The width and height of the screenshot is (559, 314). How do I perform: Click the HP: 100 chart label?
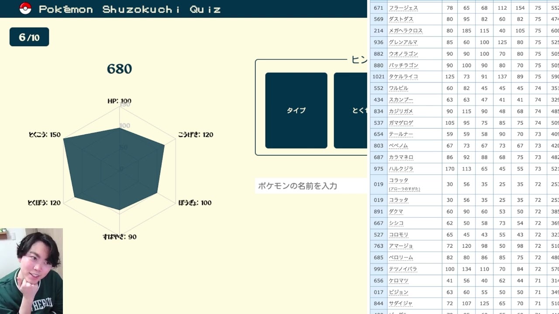(x=119, y=101)
